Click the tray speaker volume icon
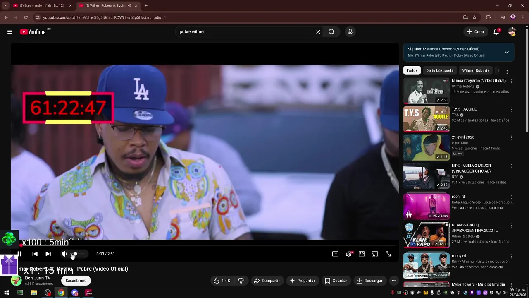Viewport: 529px width, 298px height. [505, 293]
